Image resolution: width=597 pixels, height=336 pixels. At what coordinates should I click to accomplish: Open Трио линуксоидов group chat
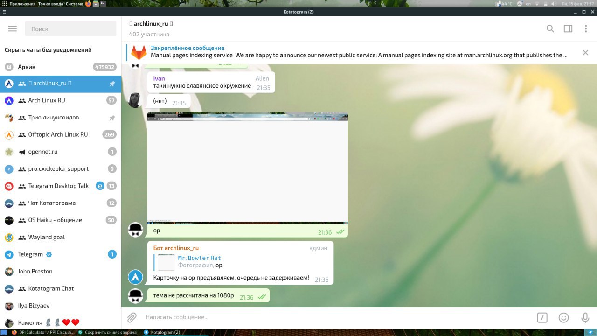pyautogui.click(x=61, y=118)
